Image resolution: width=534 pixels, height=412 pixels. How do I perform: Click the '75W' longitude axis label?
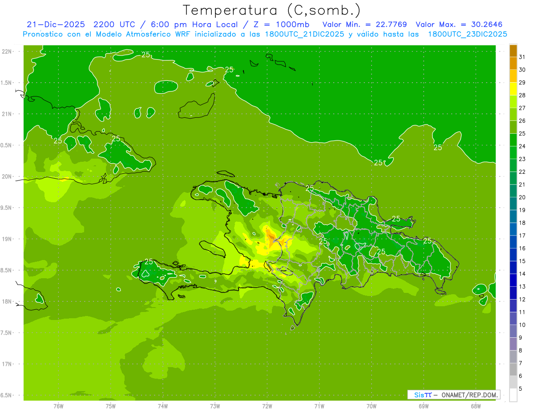click(110, 406)
